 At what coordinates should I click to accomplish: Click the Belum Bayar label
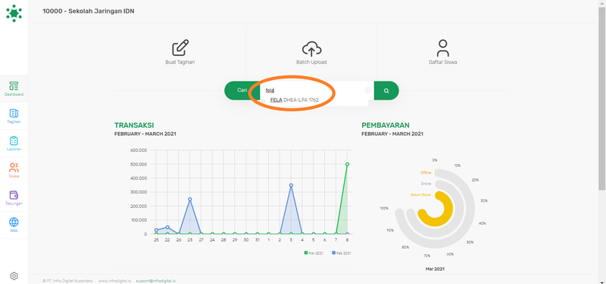(420, 195)
